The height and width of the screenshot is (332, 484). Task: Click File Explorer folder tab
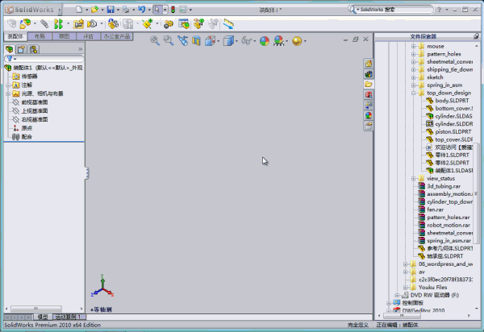[x=369, y=84]
